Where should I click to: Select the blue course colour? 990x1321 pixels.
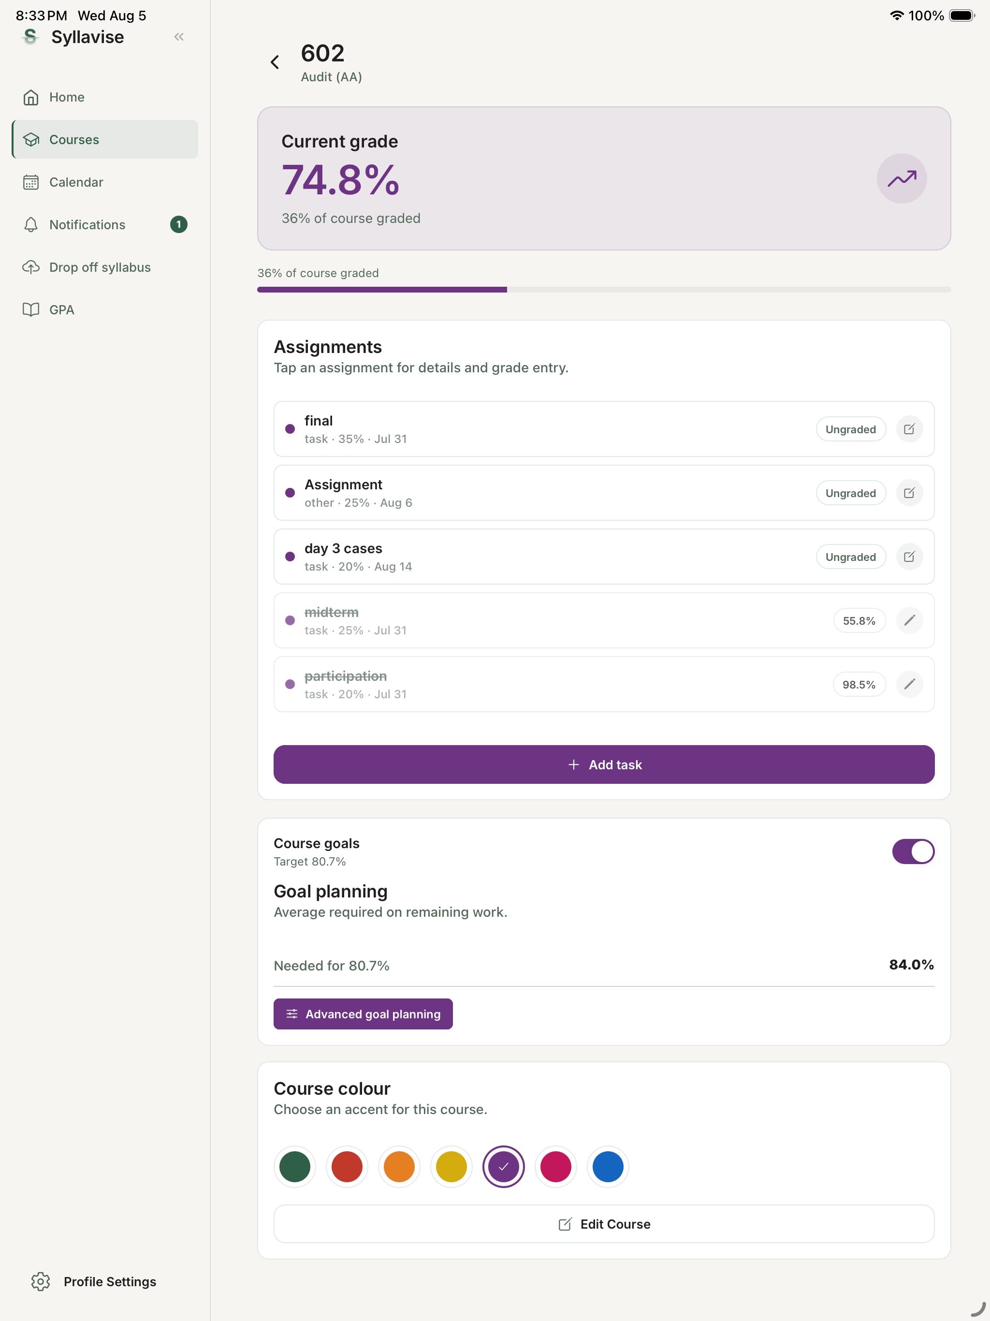(608, 1167)
